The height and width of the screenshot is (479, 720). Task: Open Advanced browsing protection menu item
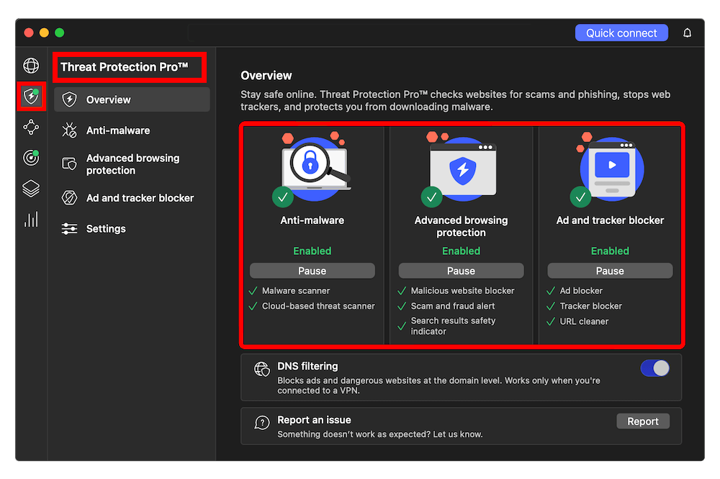point(132,164)
